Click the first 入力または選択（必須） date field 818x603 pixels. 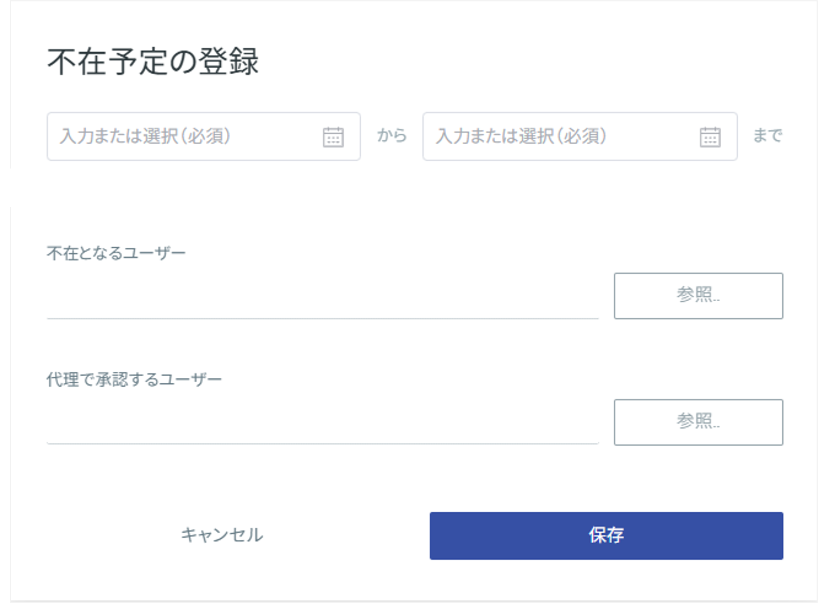coord(164,136)
